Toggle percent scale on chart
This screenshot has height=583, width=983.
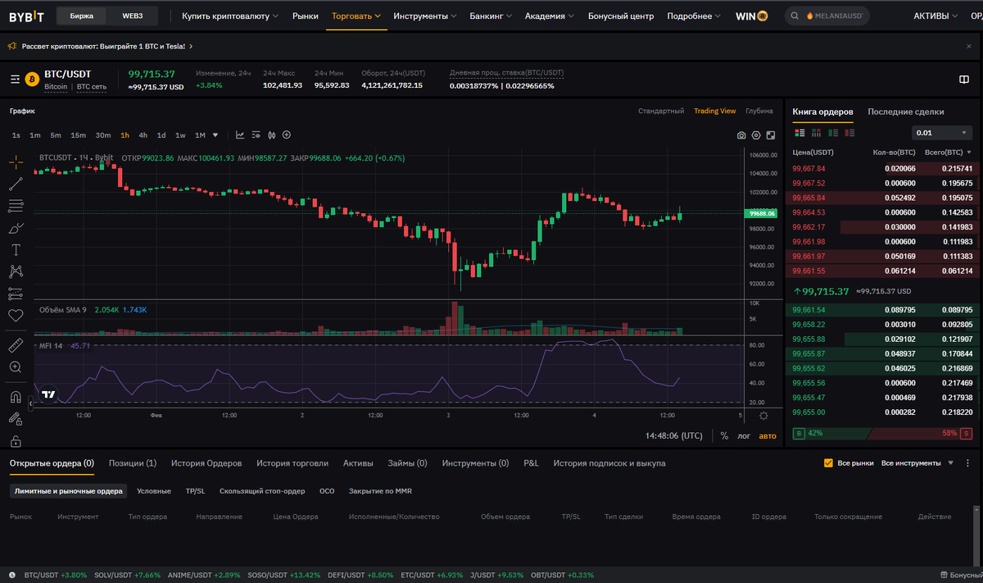pos(724,436)
